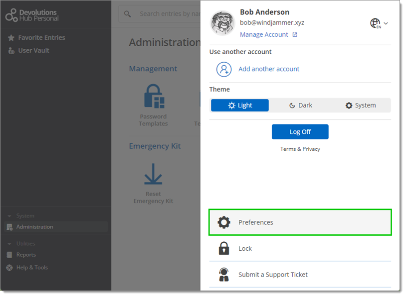This screenshot has width=405, height=296.
Task: Click the Reset Emergency Kit download icon
Action: [153, 174]
